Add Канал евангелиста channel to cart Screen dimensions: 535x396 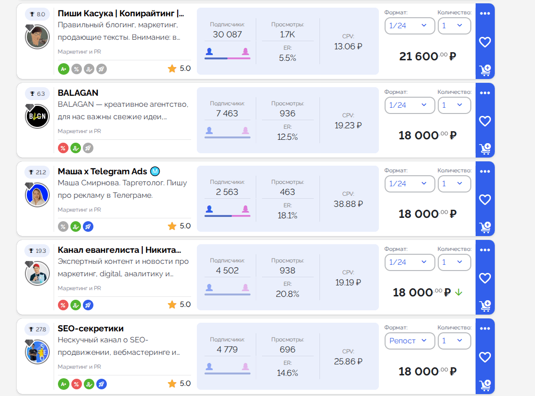click(x=485, y=306)
